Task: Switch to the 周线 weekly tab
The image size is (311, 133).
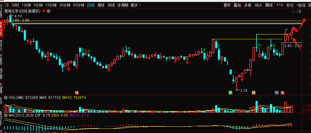Action: [x=101, y=5]
